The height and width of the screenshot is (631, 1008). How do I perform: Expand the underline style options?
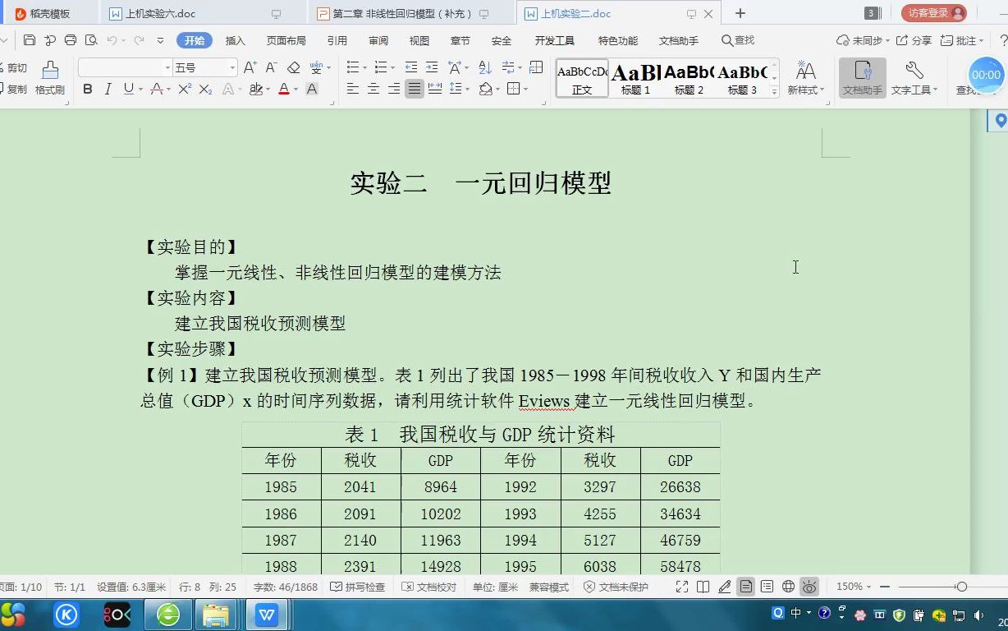pyautogui.click(x=140, y=90)
